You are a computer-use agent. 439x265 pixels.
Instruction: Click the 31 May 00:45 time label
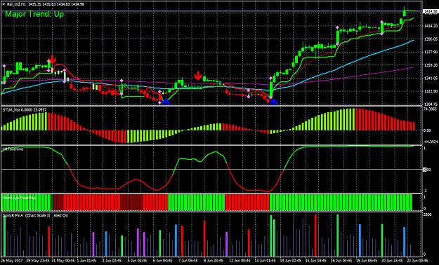tap(64, 261)
